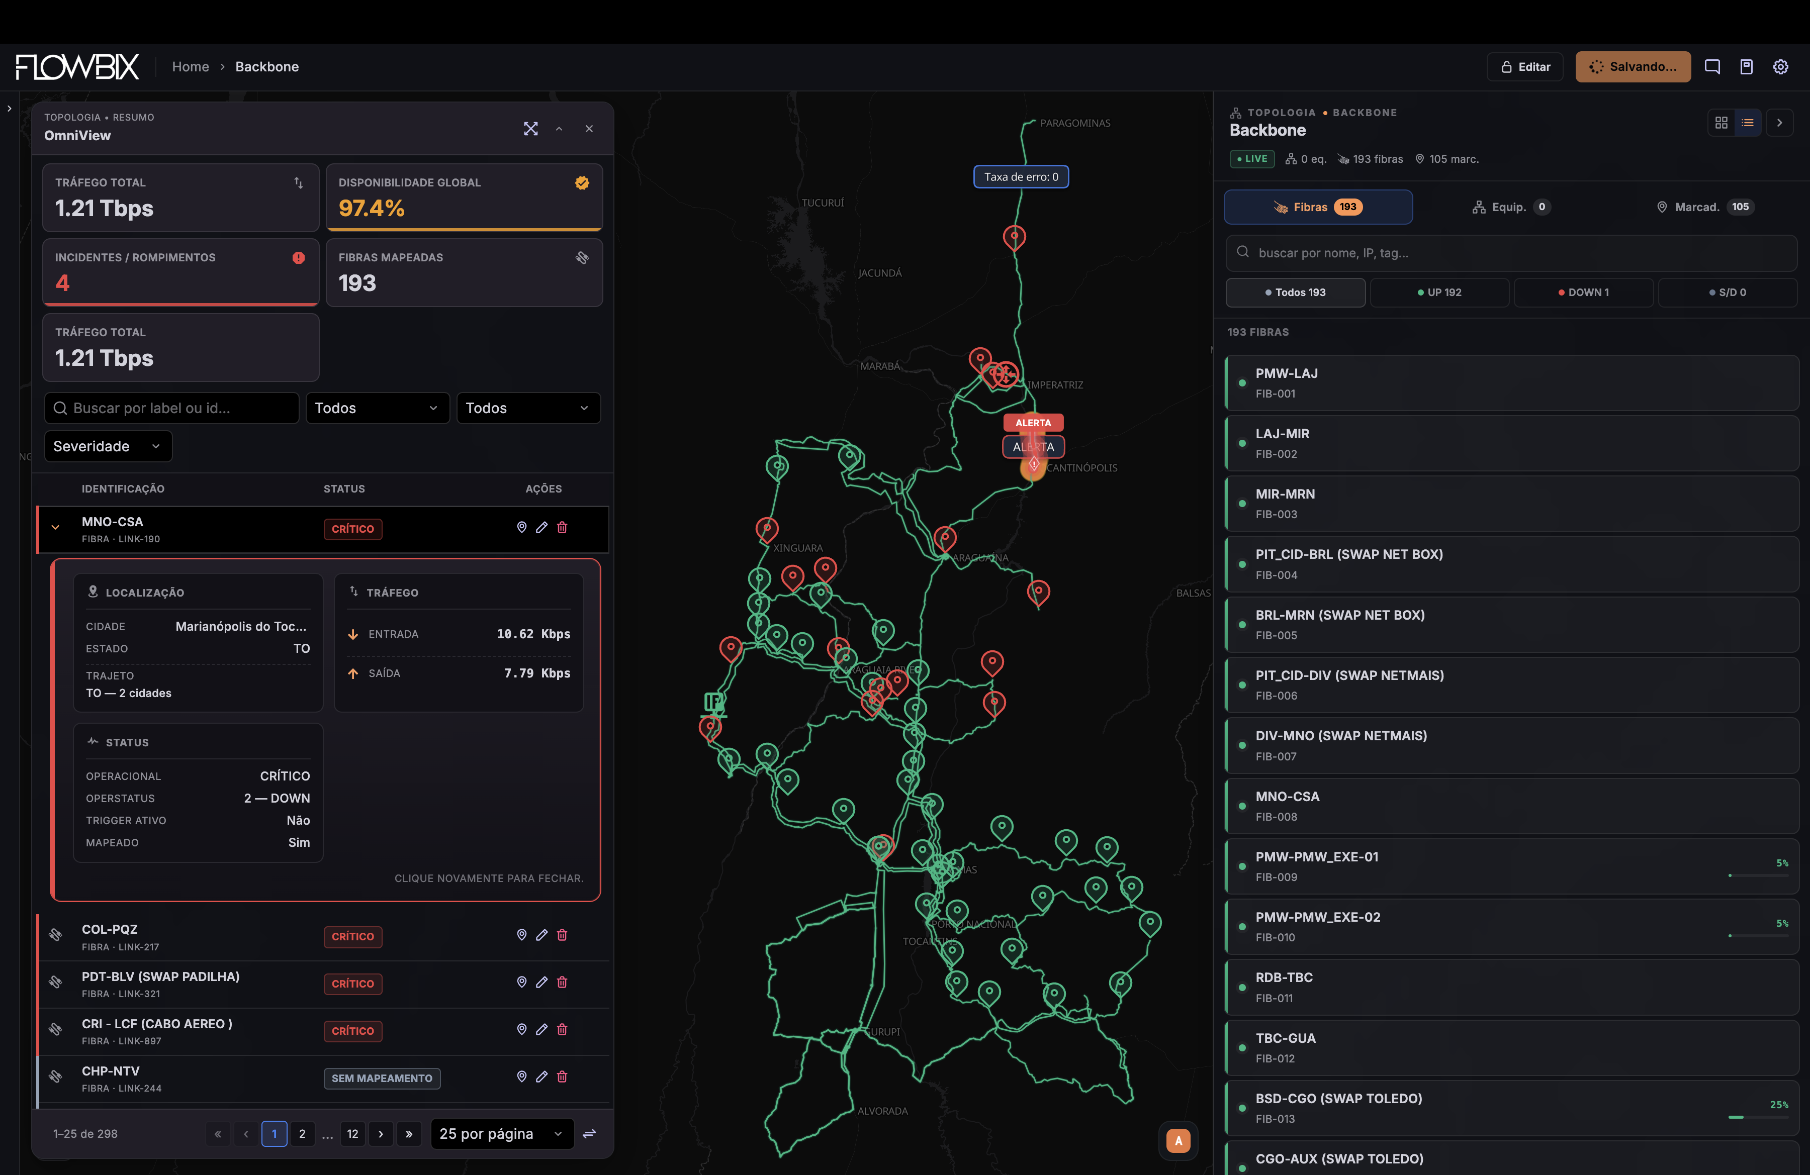Close the OmniView panel
This screenshot has height=1175, width=1810.
coord(589,129)
